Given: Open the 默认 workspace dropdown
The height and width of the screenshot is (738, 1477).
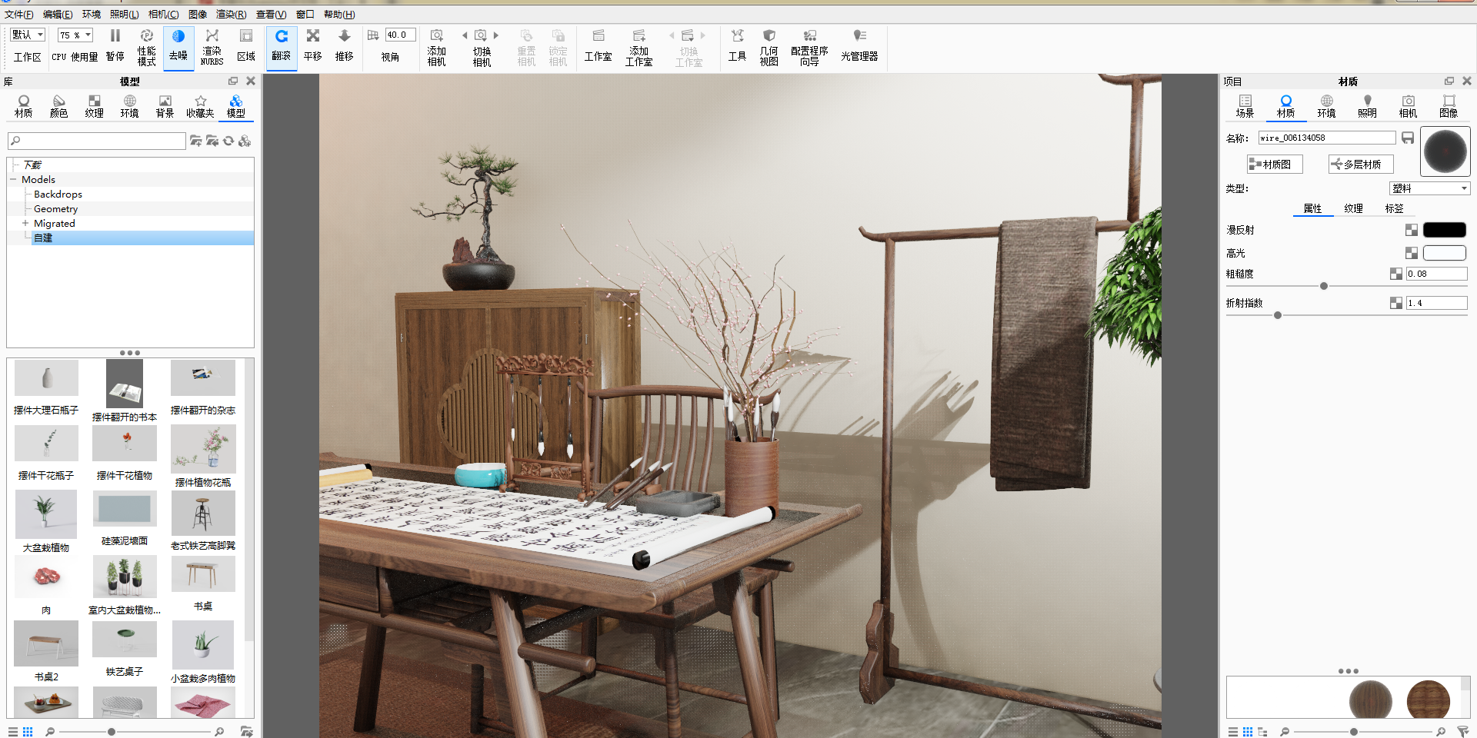Looking at the screenshot, I should [28, 35].
